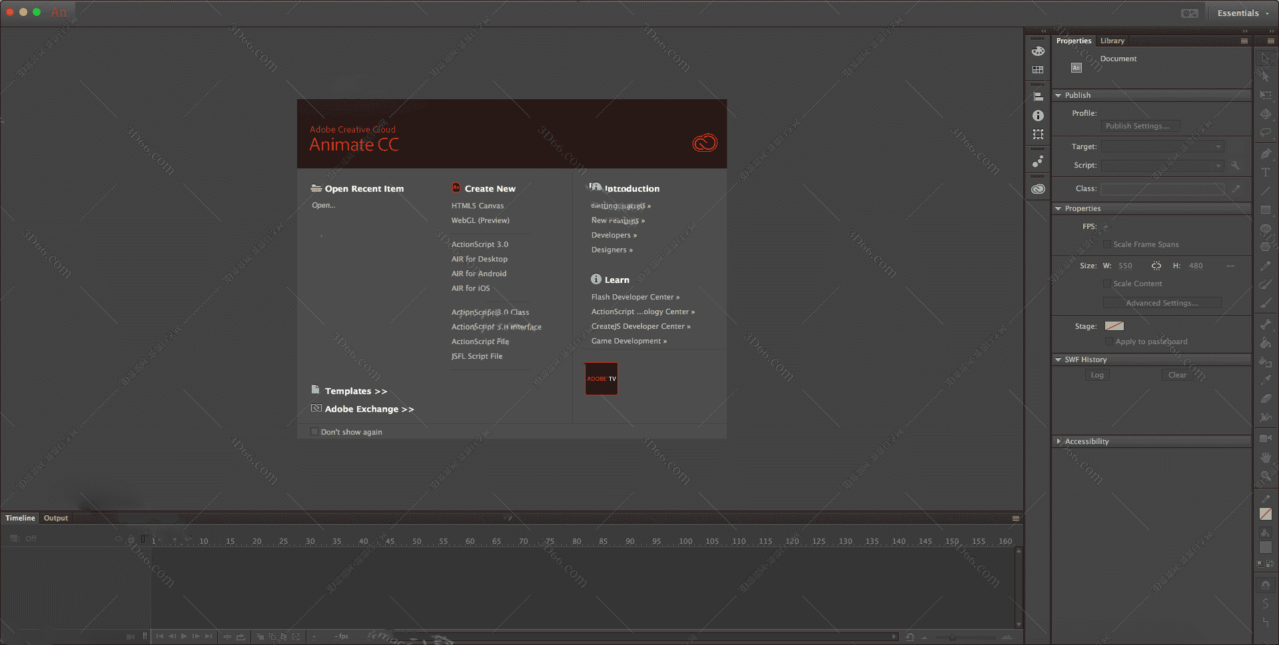The image size is (1279, 645).
Task: Create a new HTML5 Canvas document
Action: point(477,206)
